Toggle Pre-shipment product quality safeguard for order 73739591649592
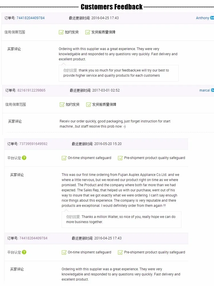Viewport: 214px width, 286px height. [120, 158]
